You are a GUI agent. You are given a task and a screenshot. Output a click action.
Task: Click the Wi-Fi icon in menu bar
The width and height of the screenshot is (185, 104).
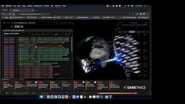click(x=128, y=6)
